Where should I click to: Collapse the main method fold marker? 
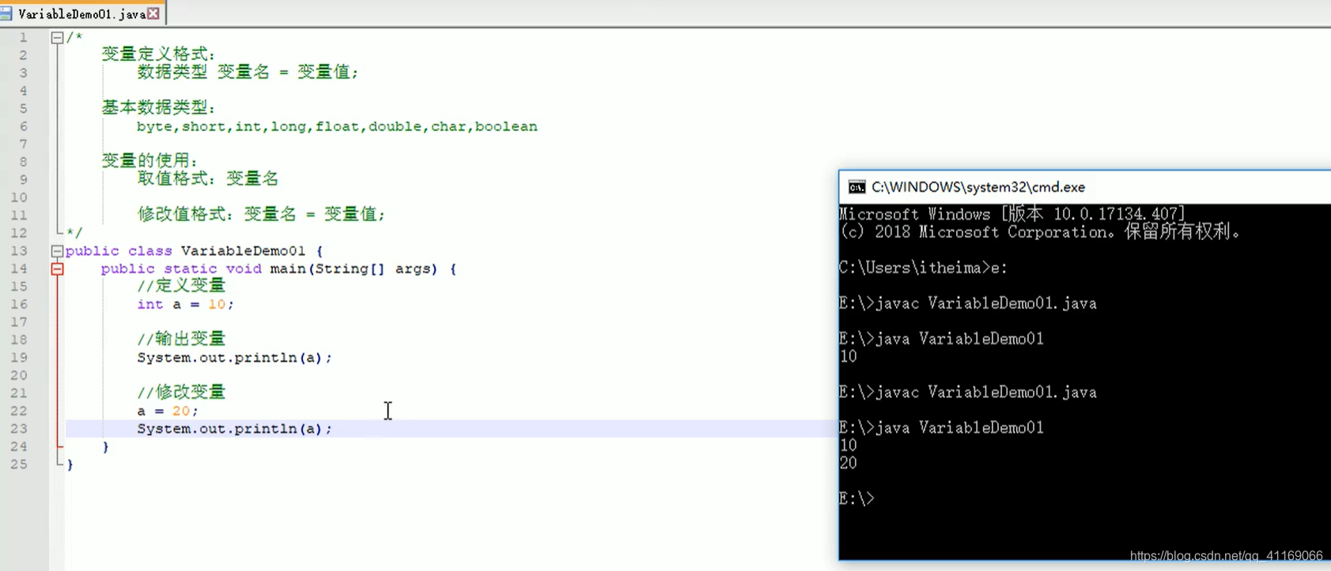(57, 269)
